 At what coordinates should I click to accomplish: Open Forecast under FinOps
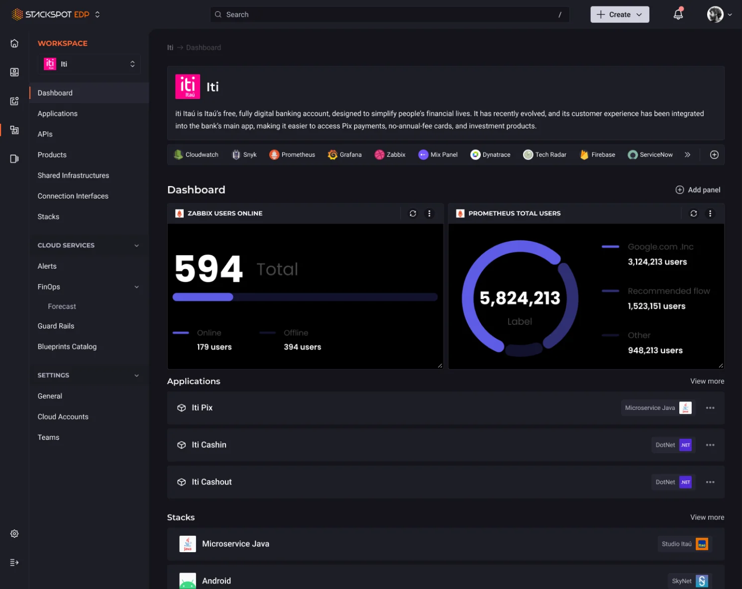pos(62,306)
